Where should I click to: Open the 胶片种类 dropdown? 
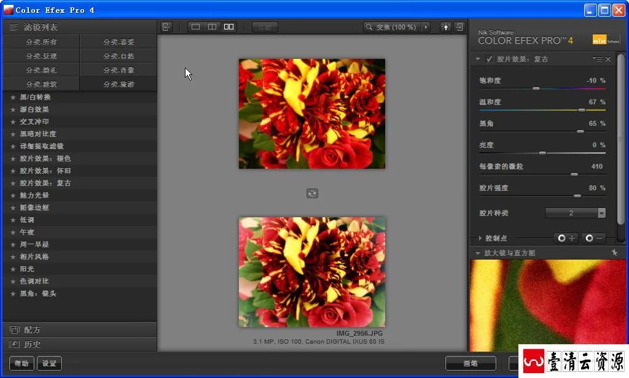[575, 213]
